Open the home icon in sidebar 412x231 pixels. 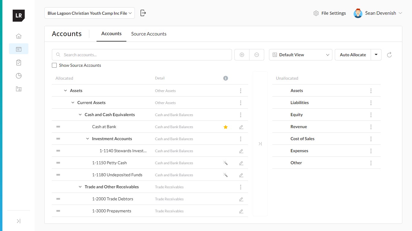[x=19, y=36]
